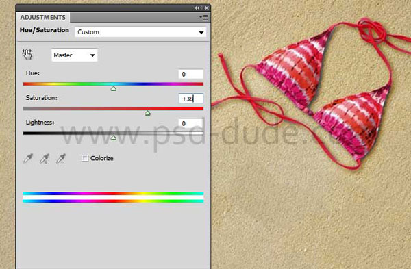Pick the Eyedropper tool
The height and width of the screenshot is (269, 411).
click(x=28, y=159)
